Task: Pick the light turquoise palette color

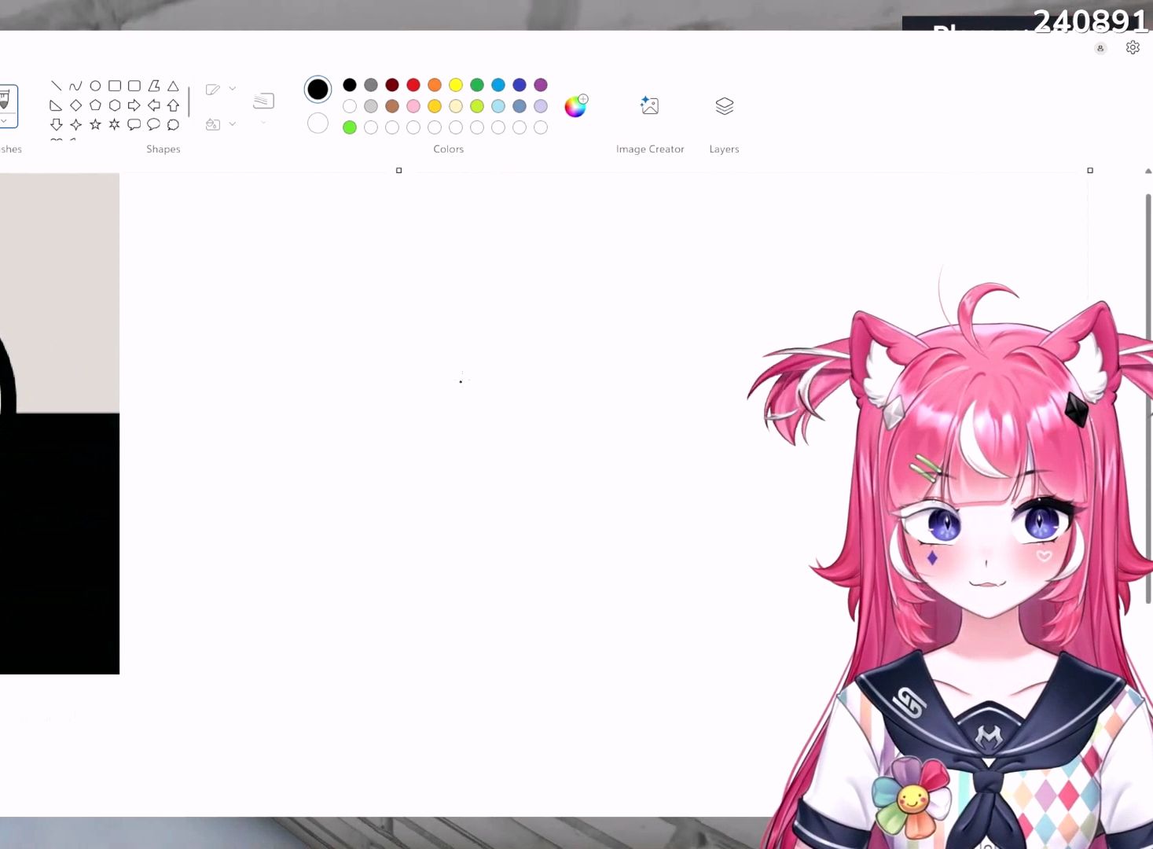Action: tap(498, 106)
